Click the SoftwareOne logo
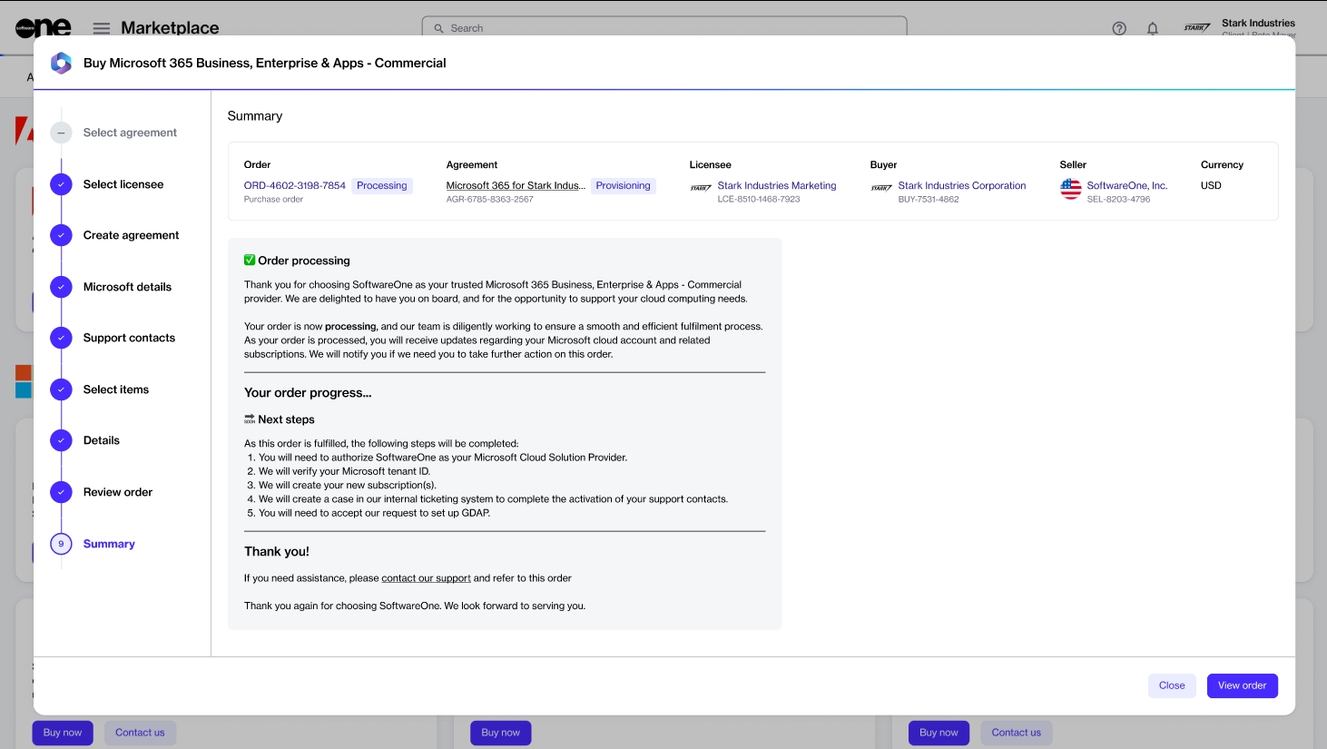This screenshot has height=749, width=1327. pyautogui.click(x=43, y=27)
